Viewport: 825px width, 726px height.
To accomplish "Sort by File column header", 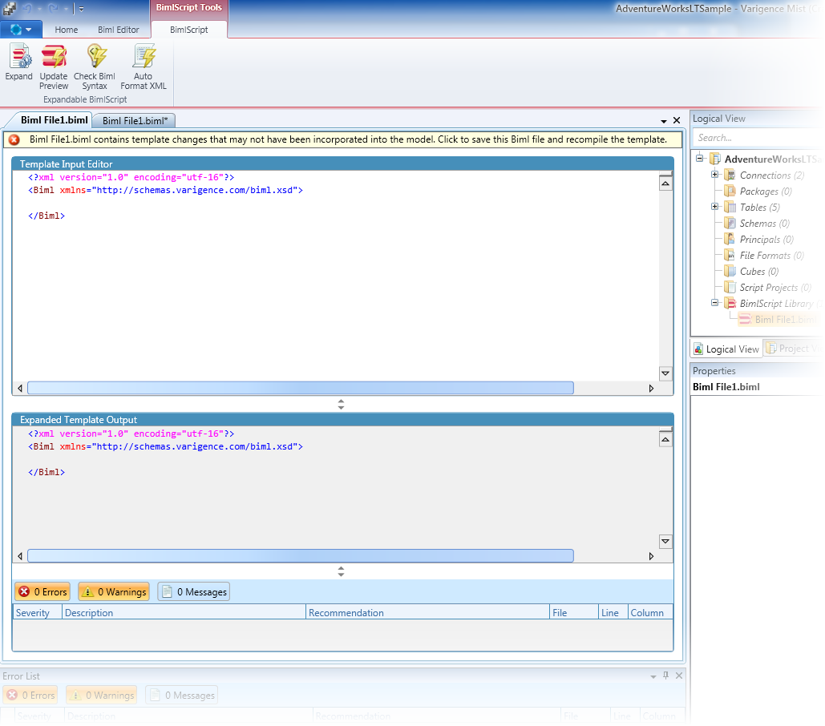I will [574, 612].
